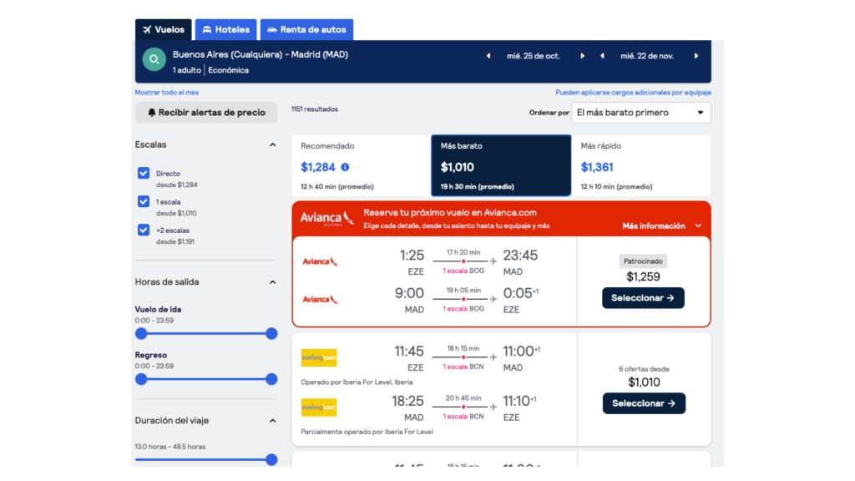Switch to the Vuelos tab
This screenshot has width=855, height=481.
point(164,29)
